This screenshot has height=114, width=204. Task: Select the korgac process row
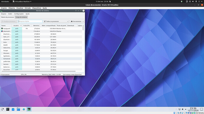pos(41,51)
